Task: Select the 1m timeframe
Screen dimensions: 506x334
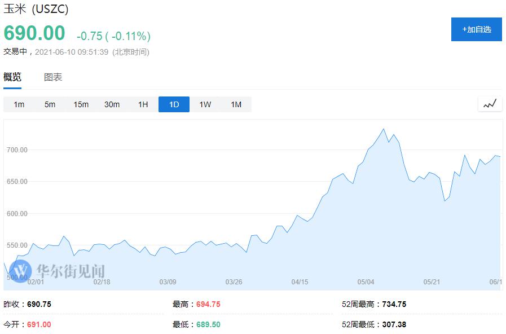Action: click(19, 104)
